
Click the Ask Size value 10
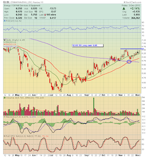36,12
